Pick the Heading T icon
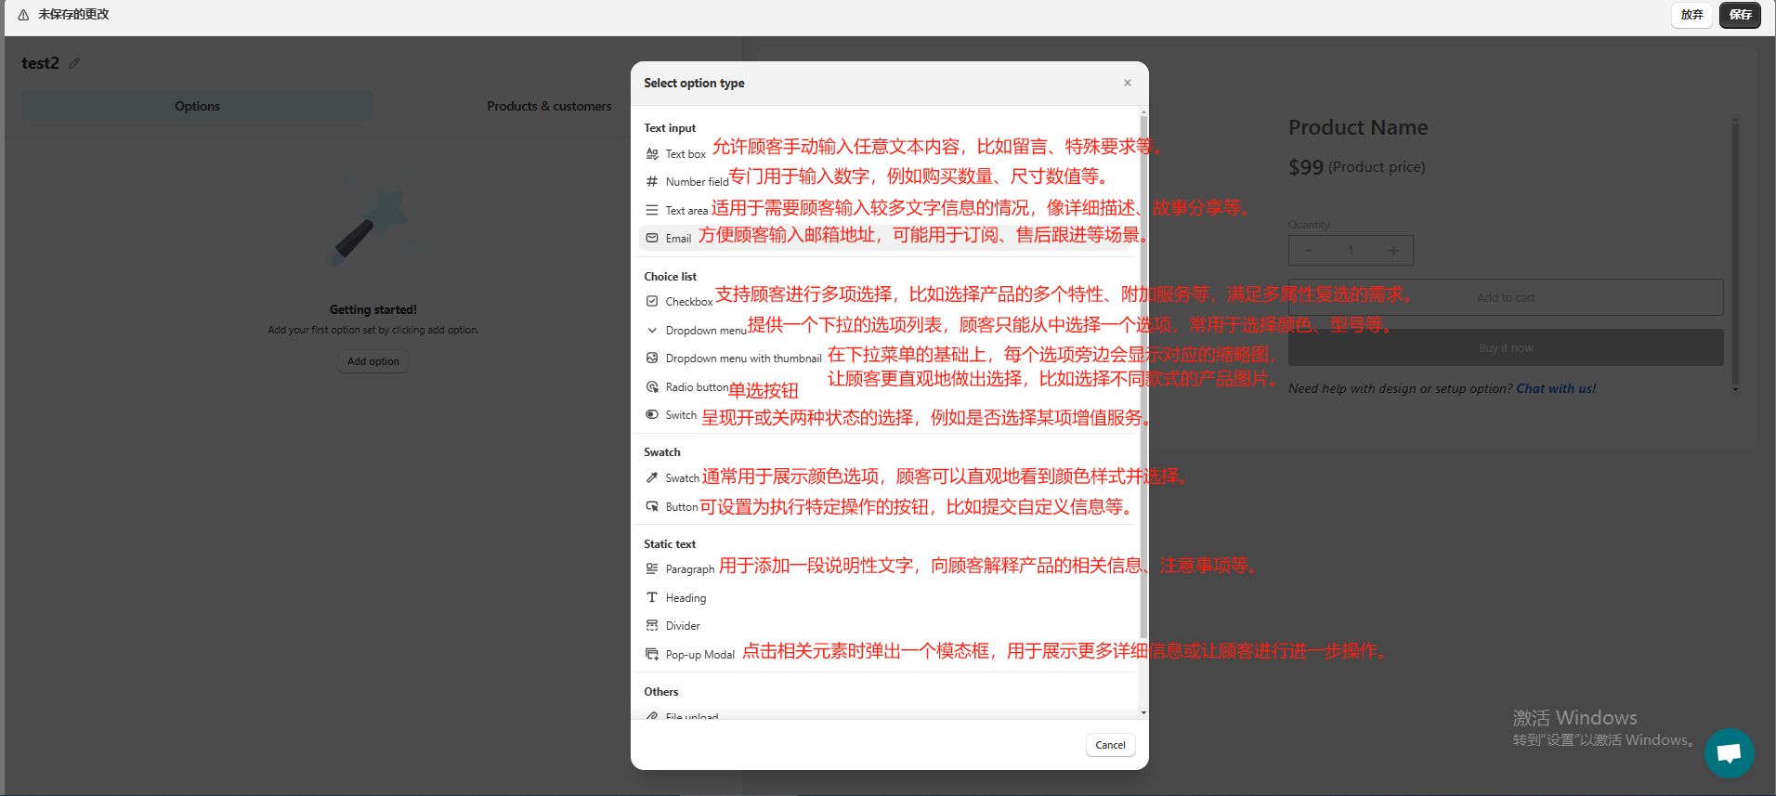1776x796 pixels. pyautogui.click(x=652, y=597)
